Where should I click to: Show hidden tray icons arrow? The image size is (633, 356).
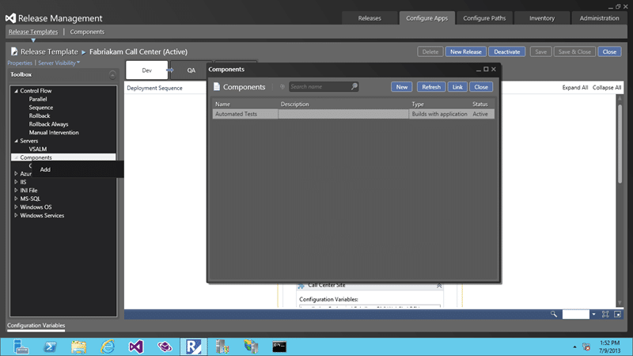(574, 347)
